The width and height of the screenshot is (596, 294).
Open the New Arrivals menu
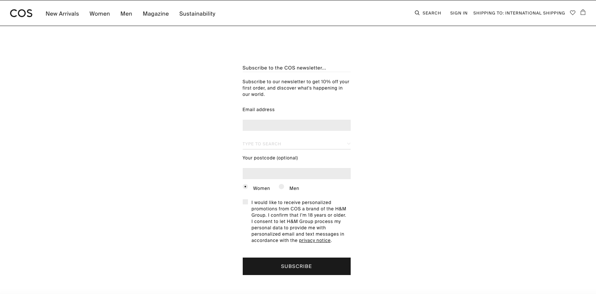pyautogui.click(x=62, y=14)
